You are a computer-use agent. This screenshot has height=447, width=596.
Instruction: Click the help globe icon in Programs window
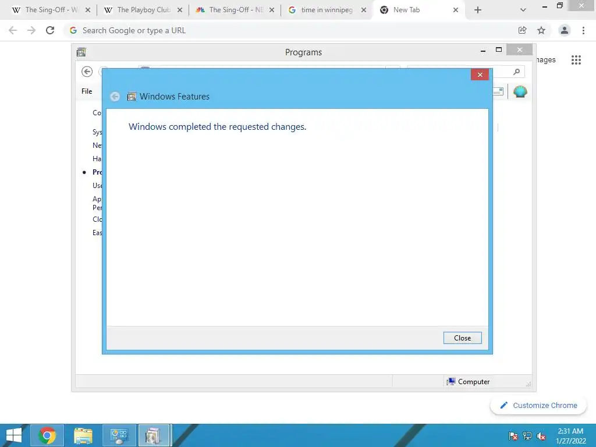(x=520, y=91)
